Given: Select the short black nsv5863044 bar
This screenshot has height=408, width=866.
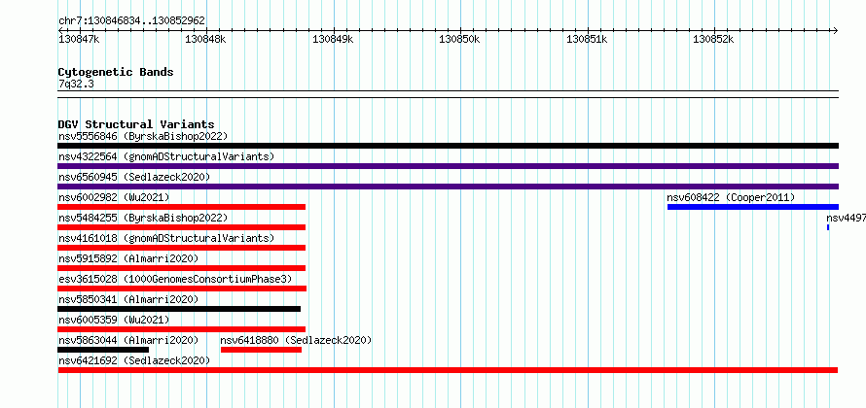Looking at the screenshot, I should (103, 350).
